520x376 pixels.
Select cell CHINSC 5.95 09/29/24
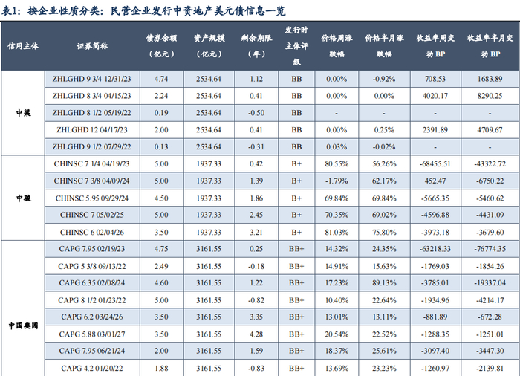point(92,198)
